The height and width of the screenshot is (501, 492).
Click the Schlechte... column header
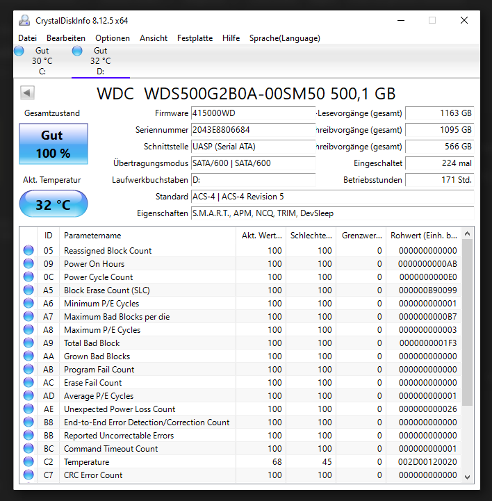click(311, 236)
